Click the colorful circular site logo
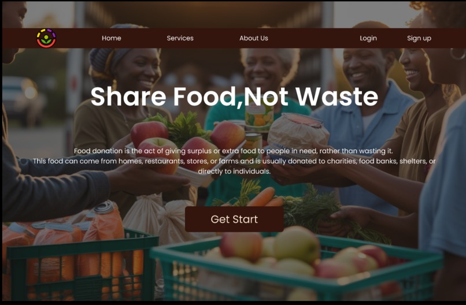The image size is (466, 305). coord(46,38)
